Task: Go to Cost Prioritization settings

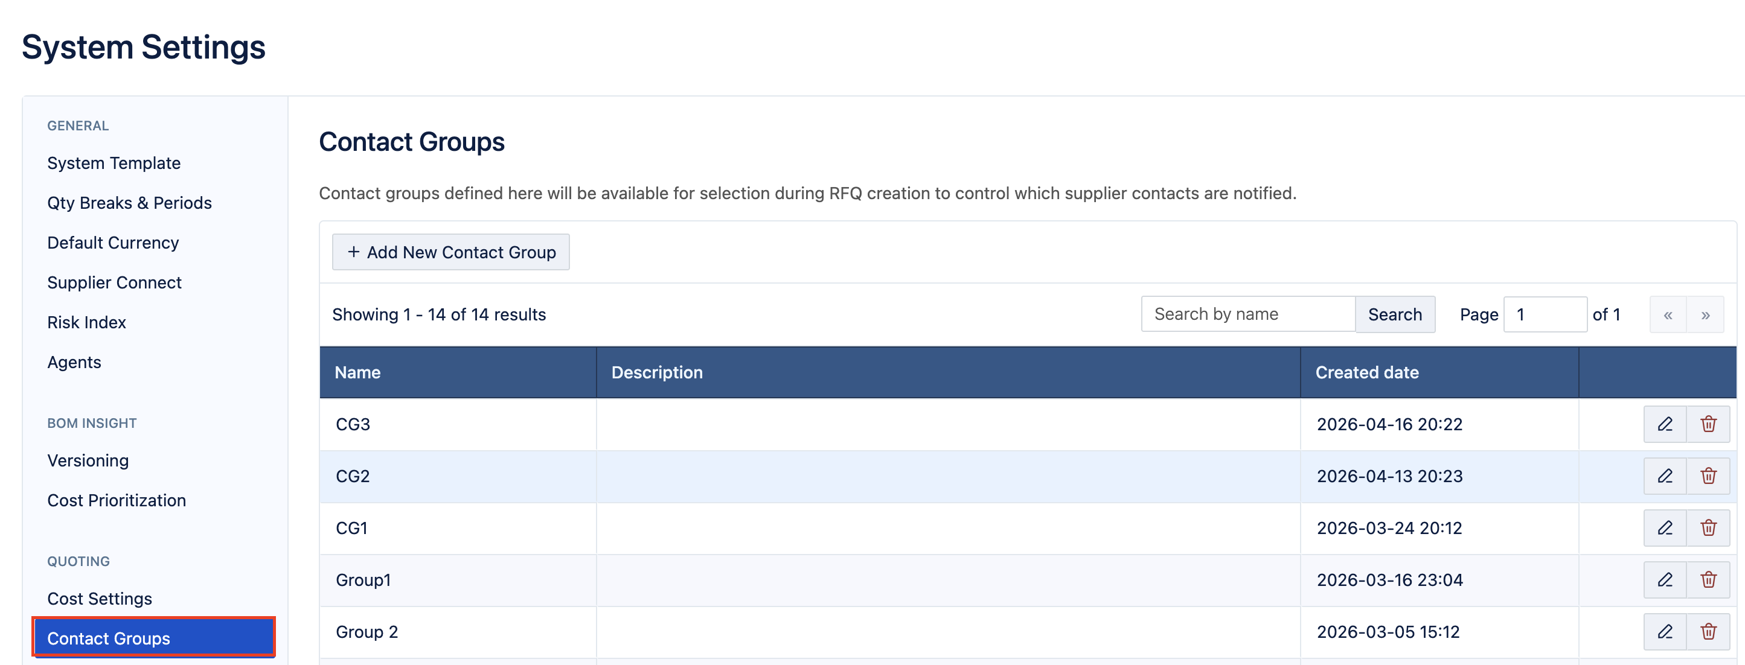Action: point(117,500)
